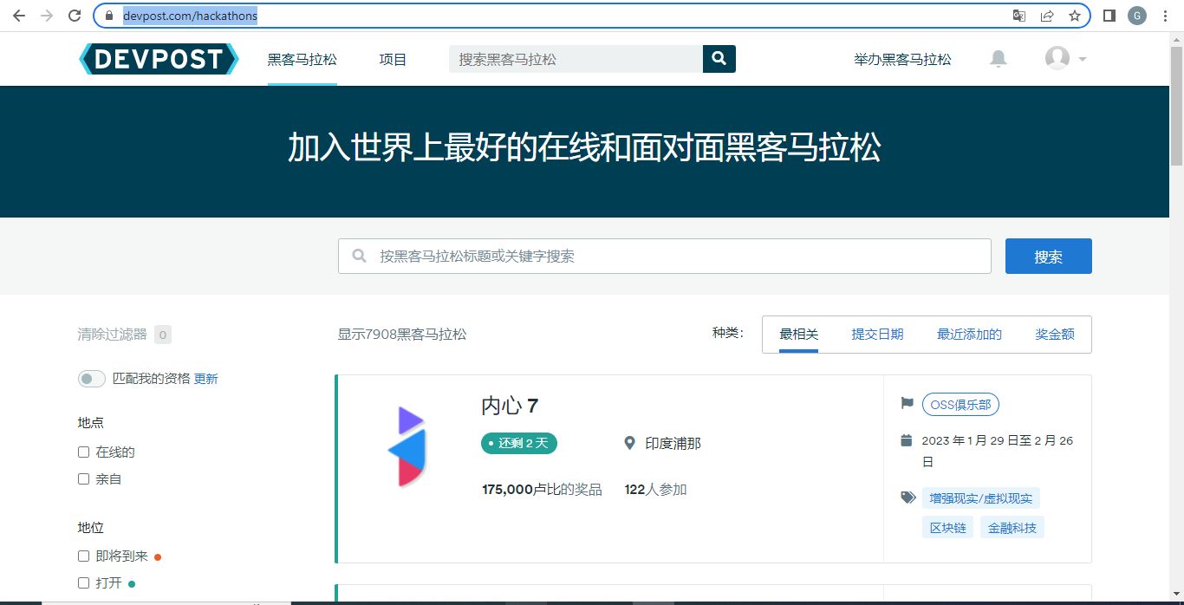Screen dimensions: 1184x605
Task: Reload the page with refresh icon
Action: (x=75, y=16)
